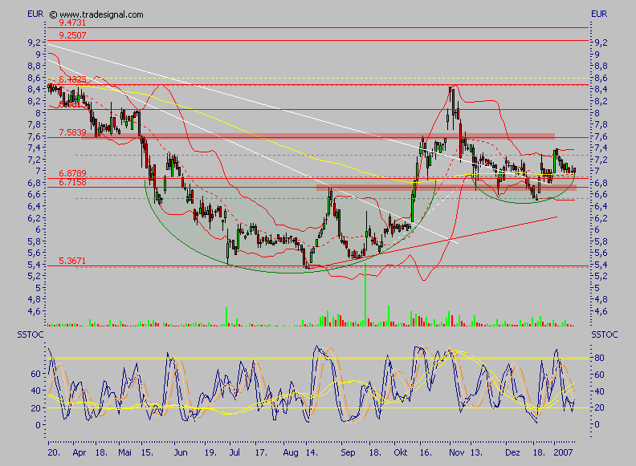Click 9,2 on the right price axis
This screenshot has height=466, width=636.
point(601,43)
